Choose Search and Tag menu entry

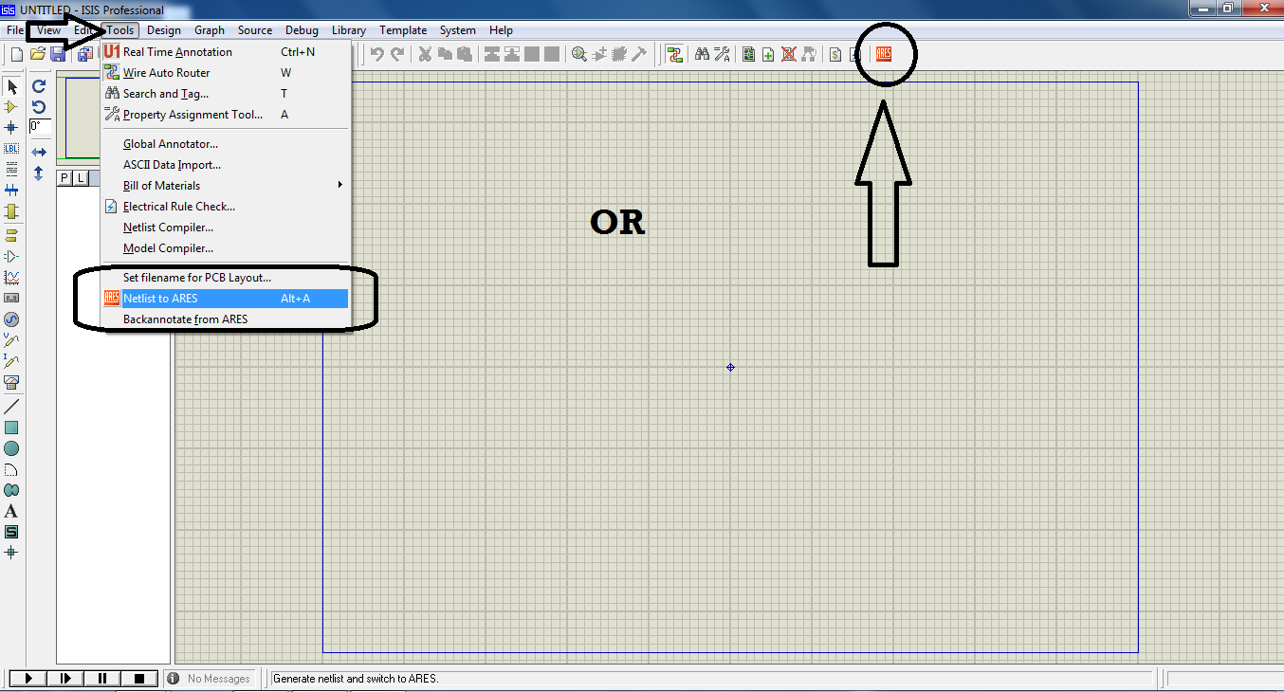pos(226,94)
